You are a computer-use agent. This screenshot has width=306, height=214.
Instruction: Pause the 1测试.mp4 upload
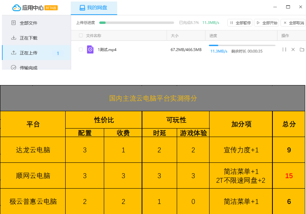pyautogui.click(x=284, y=50)
